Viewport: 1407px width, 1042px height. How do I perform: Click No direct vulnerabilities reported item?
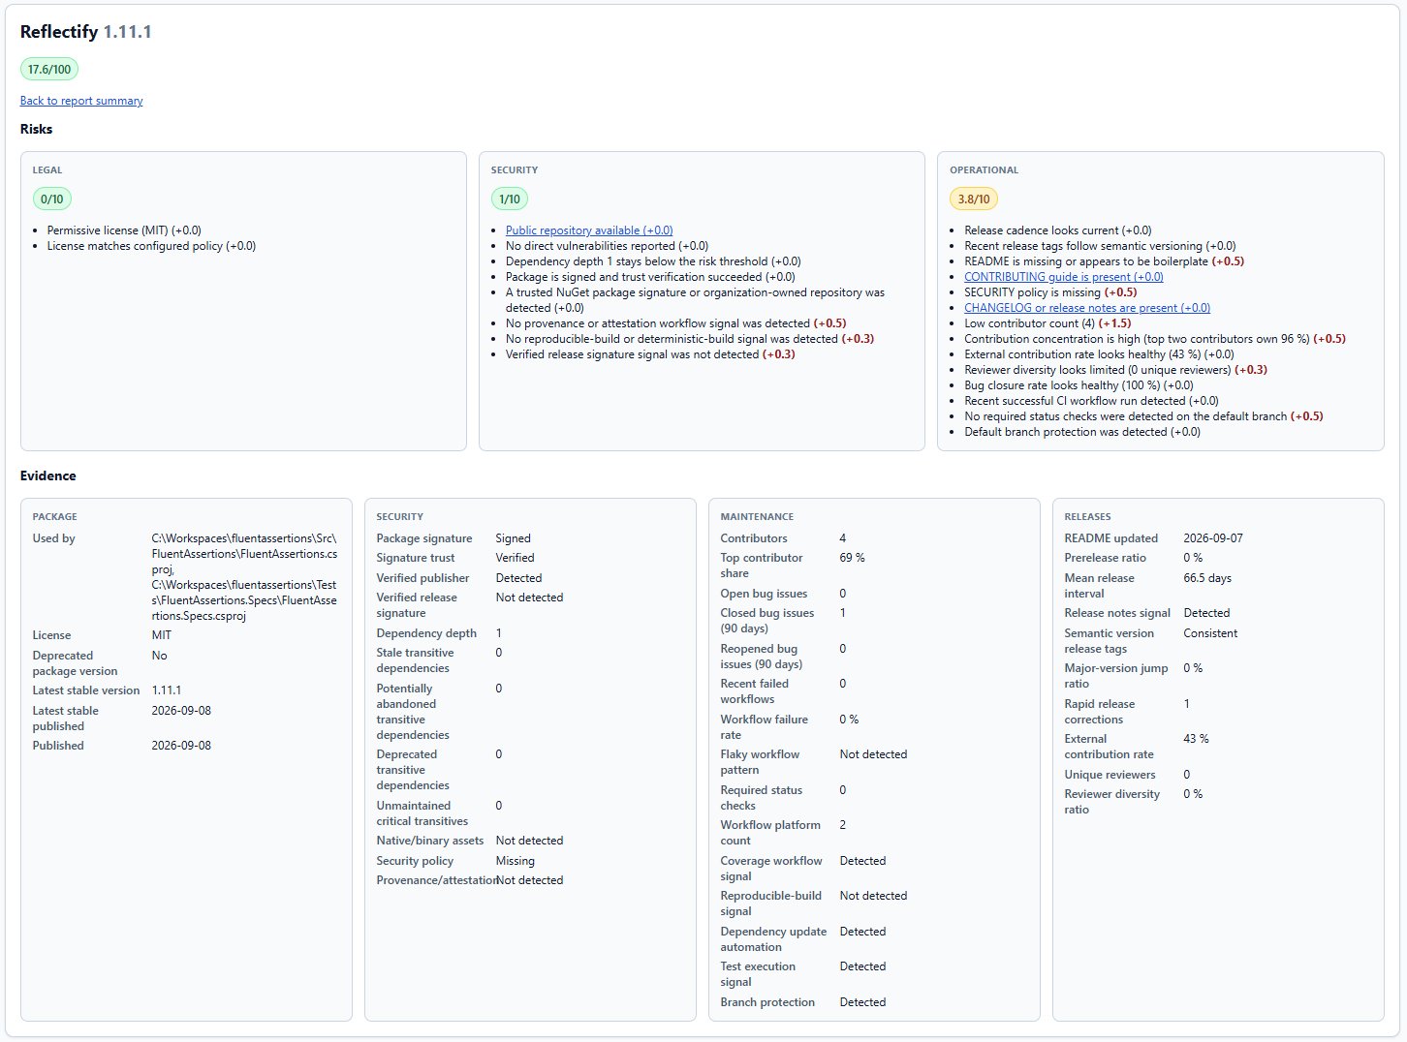click(607, 246)
